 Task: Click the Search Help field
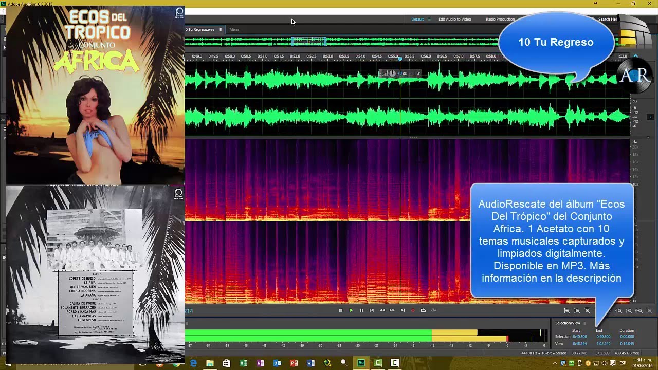tap(607, 20)
